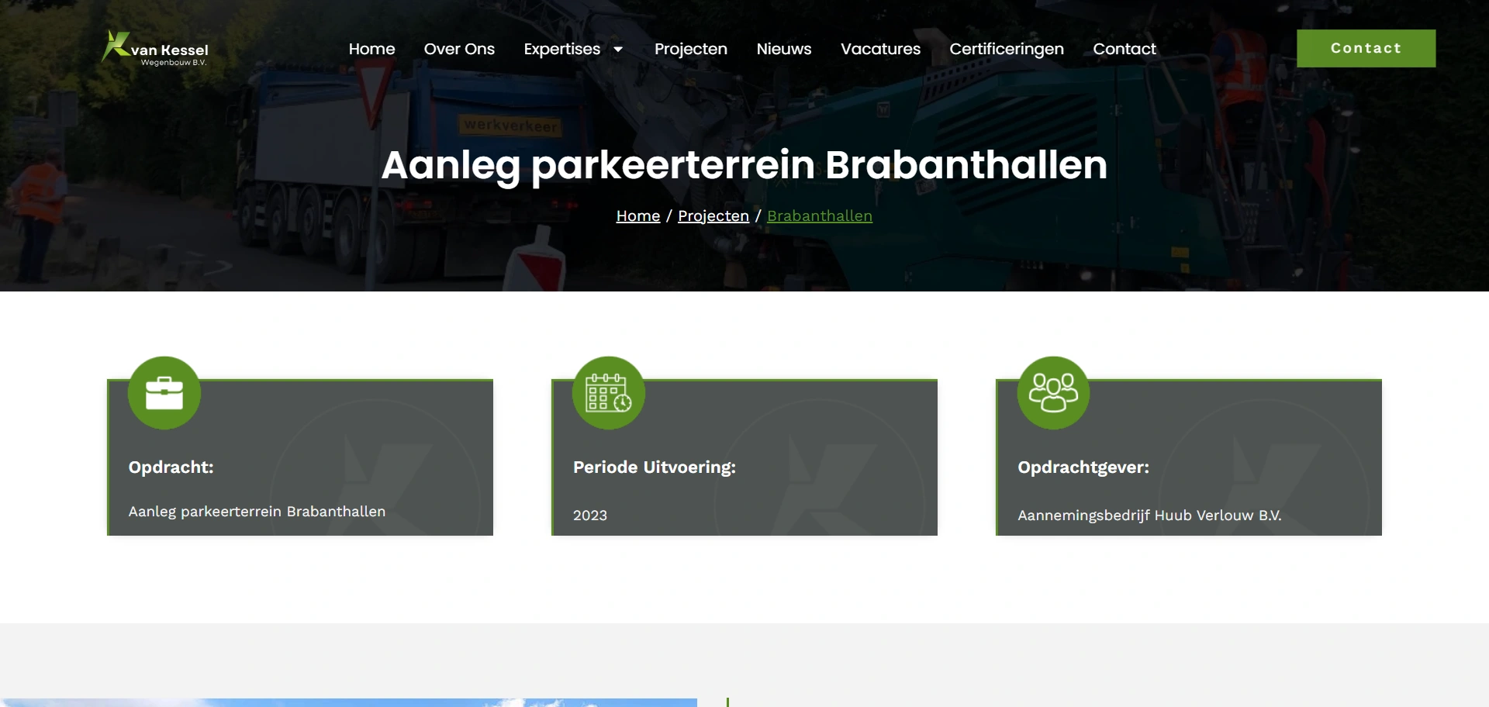Image resolution: width=1489 pixels, height=707 pixels.
Task: Click the briefcase icon above Opdracht
Action: click(x=164, y=393)
